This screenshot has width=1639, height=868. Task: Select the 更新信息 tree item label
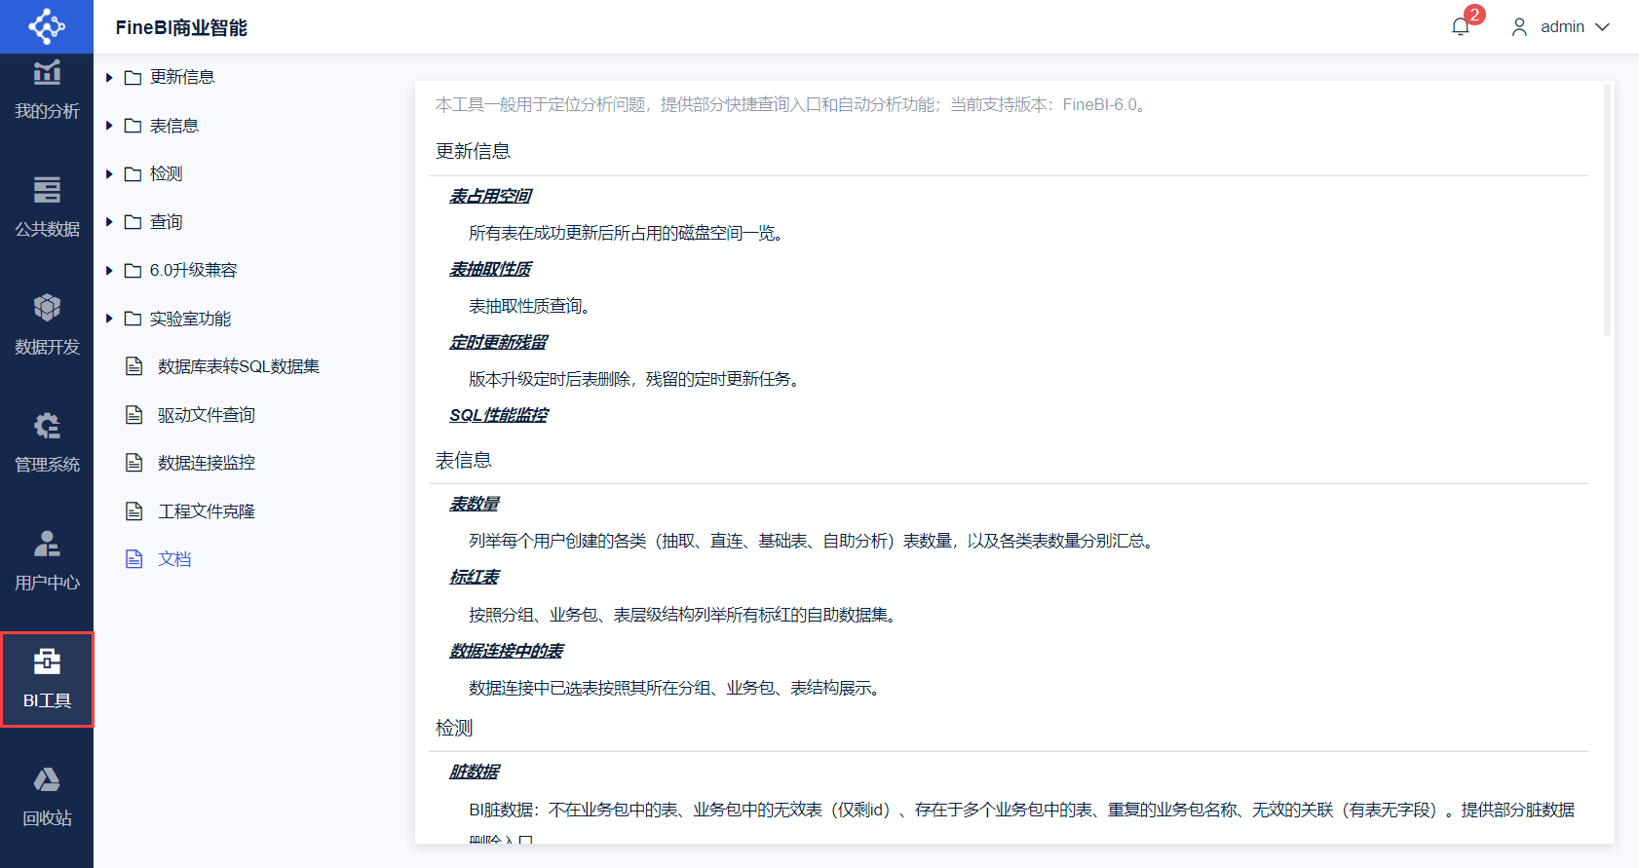click(182, 77)
